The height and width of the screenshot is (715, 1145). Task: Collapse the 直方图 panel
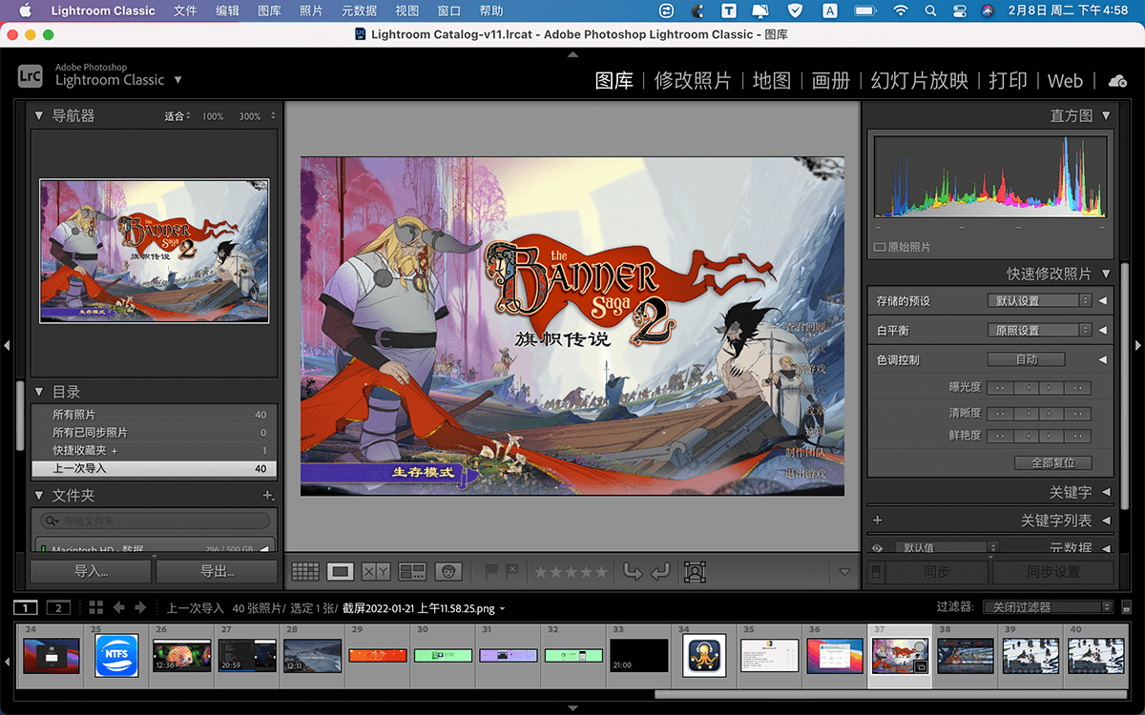pos(1106,115)
